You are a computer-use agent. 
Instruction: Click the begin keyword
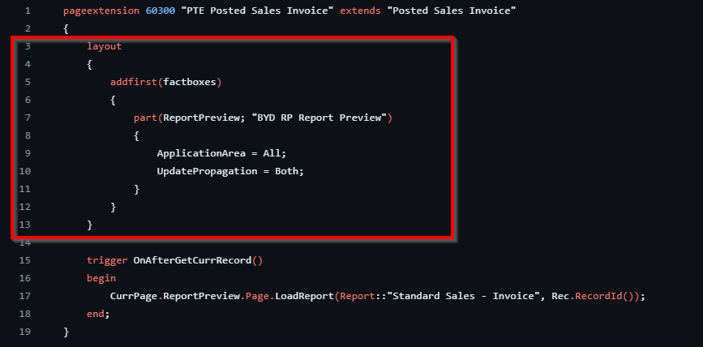pyautogui.click(x=101, y=278)
